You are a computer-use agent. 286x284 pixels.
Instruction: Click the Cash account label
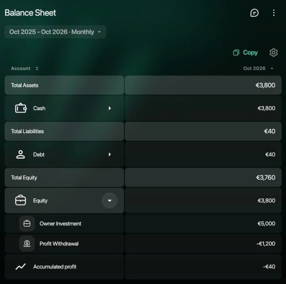pos(39,108)
